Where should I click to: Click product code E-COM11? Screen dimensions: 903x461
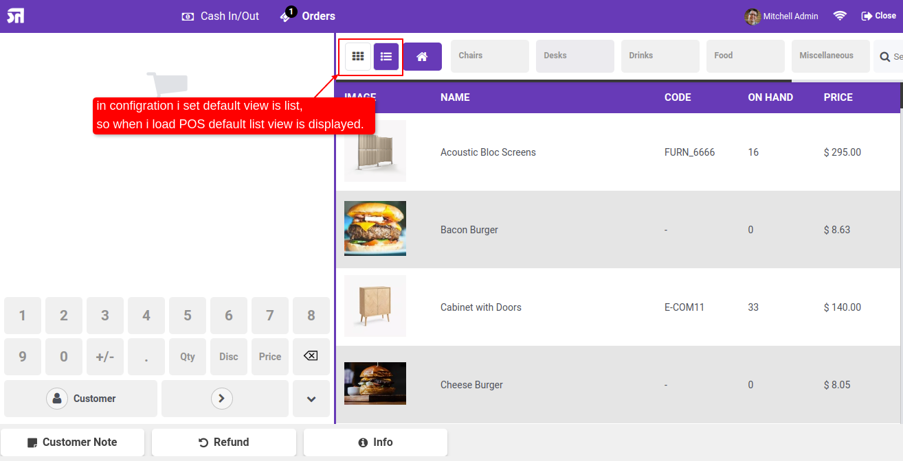[684, 307]
